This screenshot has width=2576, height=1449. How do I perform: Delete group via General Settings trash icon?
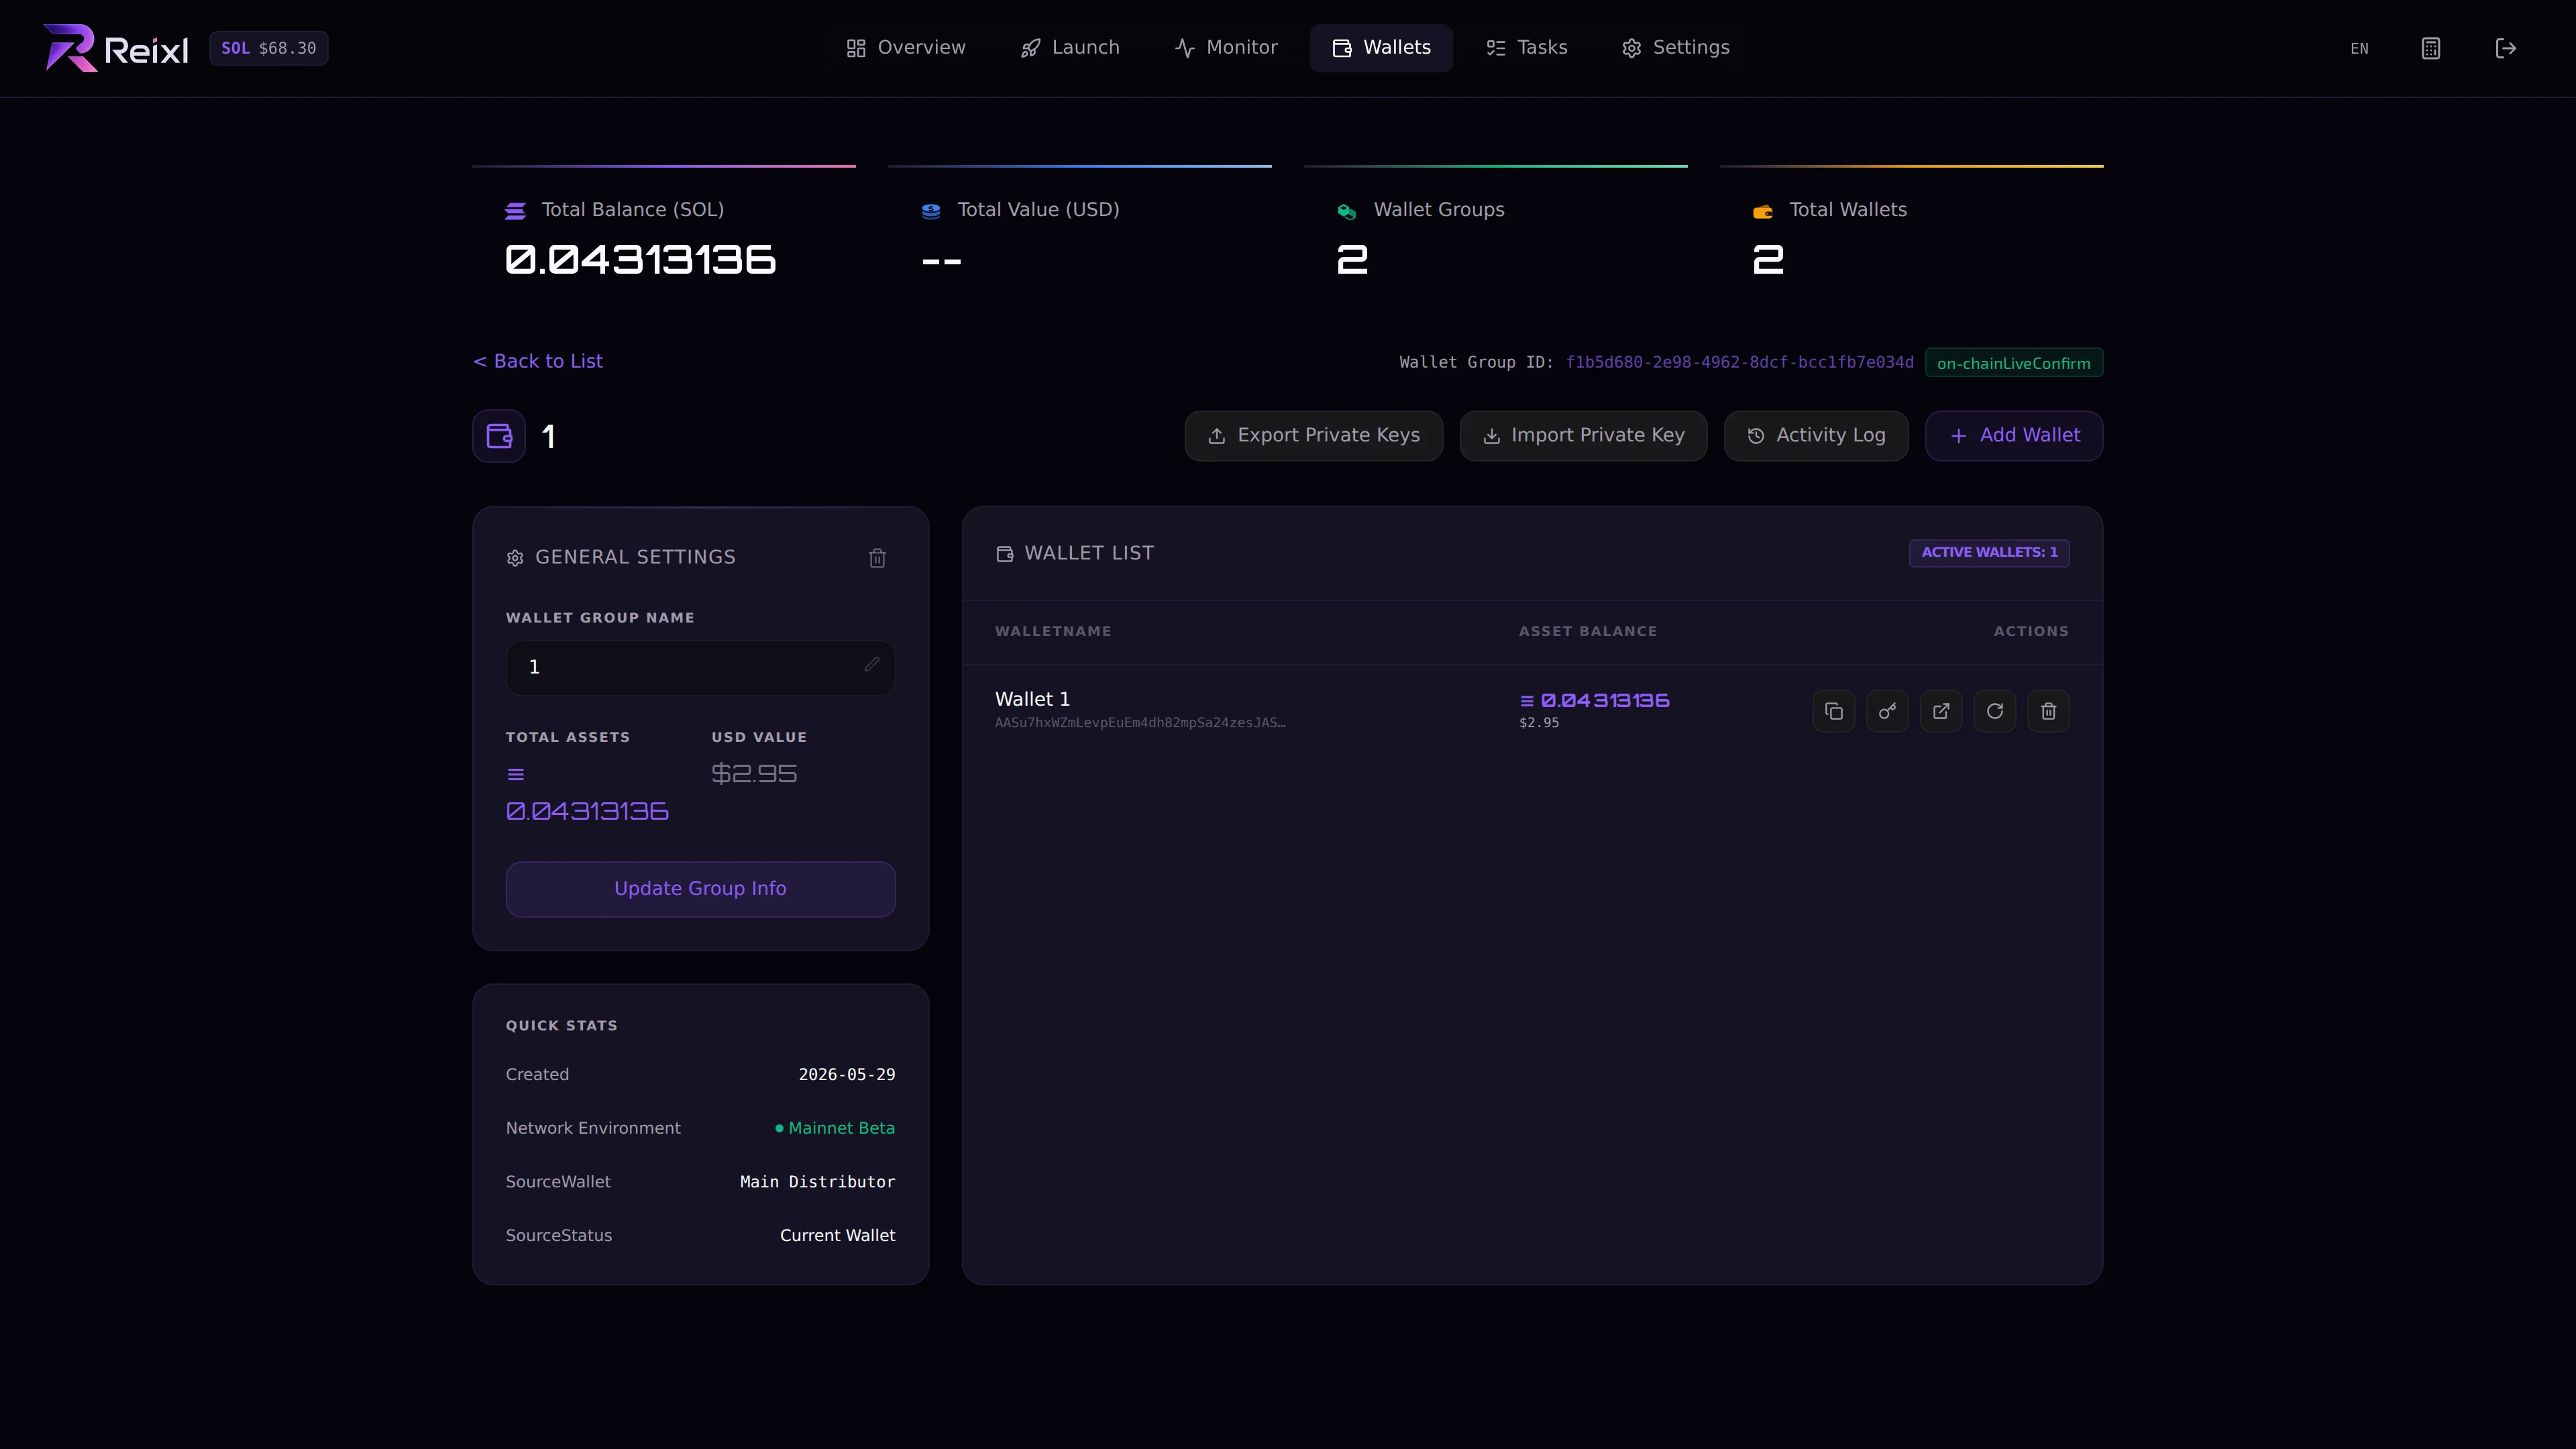coord(877,558)
